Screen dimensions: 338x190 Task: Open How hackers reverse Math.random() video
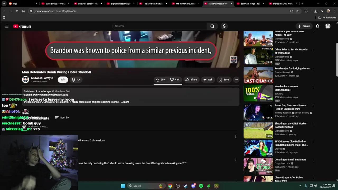coord(286,88)
